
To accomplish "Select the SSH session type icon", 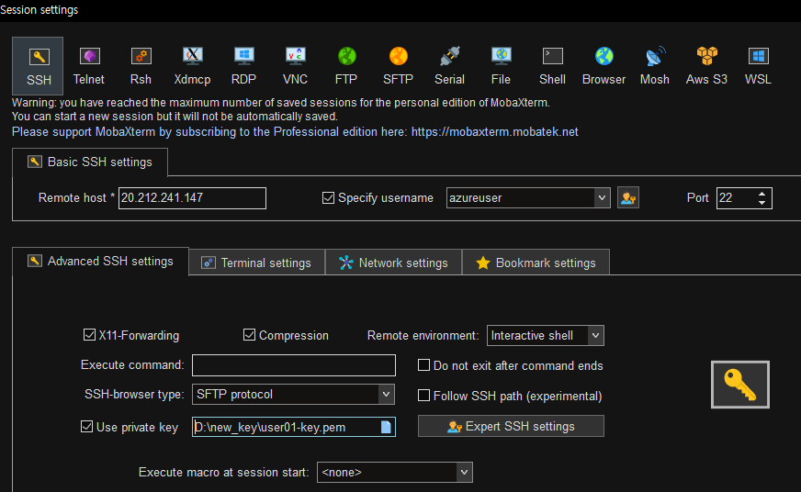I will pos(38,66).
